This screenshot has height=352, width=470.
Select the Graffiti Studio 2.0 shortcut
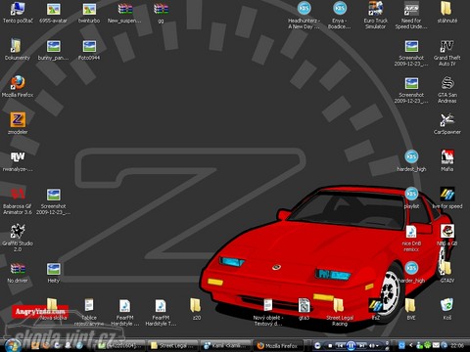[18, 239]
